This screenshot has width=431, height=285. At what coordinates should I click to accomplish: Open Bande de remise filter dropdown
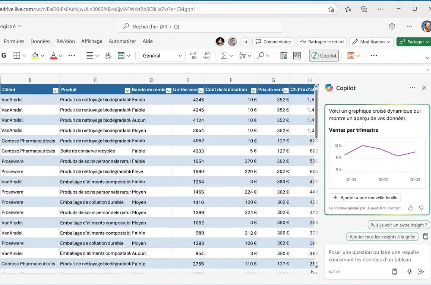(x=169, y=91)
